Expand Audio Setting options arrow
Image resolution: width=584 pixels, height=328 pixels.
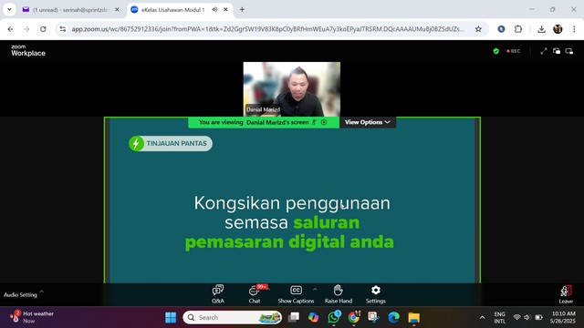[x=42, y=292]
